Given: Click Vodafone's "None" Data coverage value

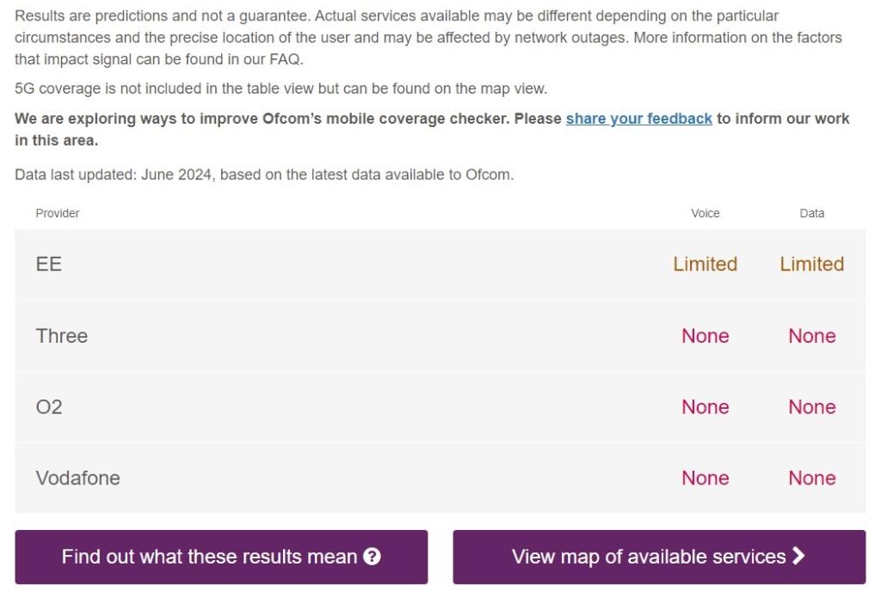Looking at the screenshot, I should (x=811, y=478).
